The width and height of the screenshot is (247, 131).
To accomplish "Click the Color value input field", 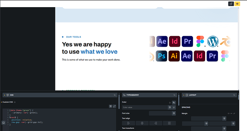I will click(x=145, y=107).
